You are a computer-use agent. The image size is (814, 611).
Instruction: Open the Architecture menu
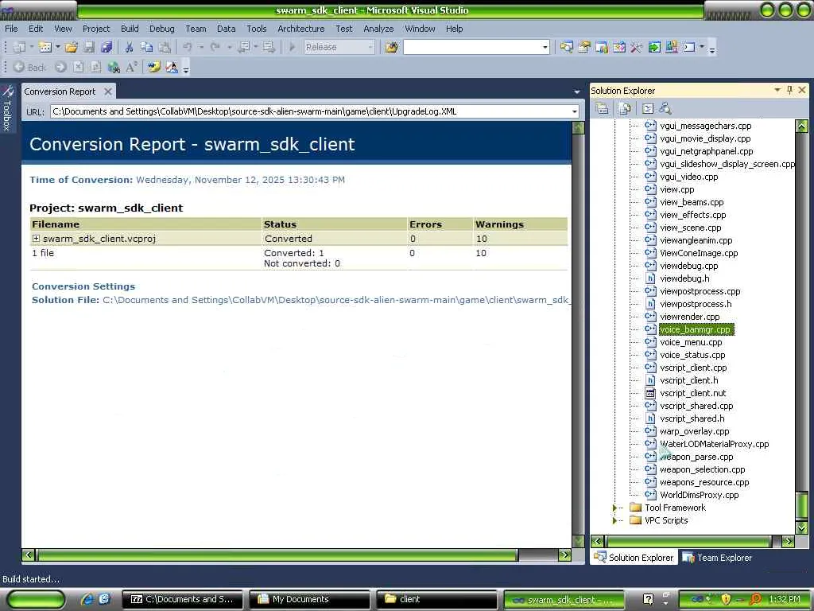tap(300, 29)
